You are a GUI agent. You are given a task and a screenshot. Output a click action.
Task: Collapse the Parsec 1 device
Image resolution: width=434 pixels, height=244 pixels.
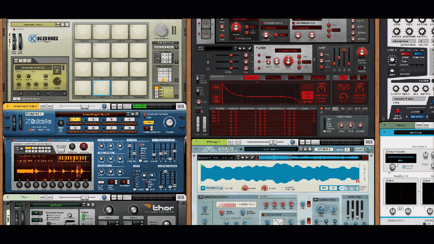(x=384, y=125)
